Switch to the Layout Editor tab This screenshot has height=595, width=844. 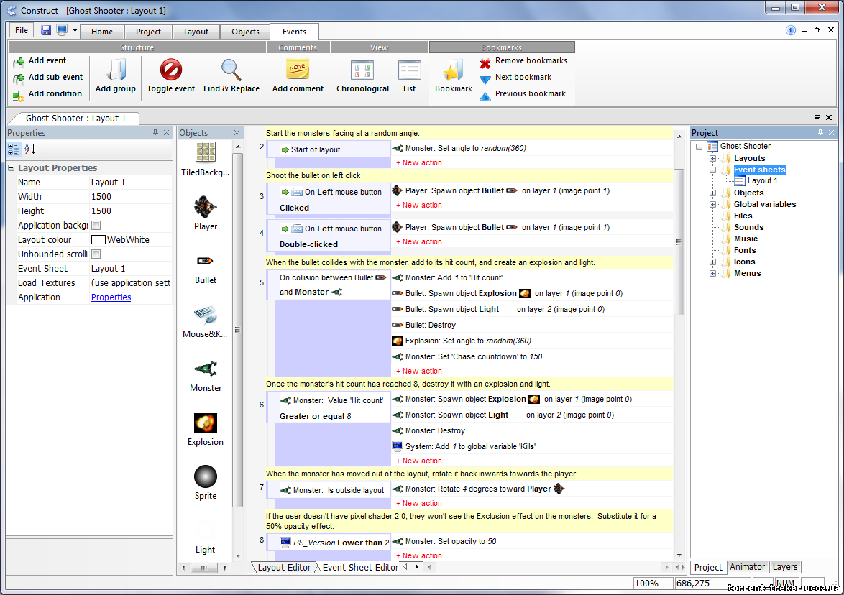[x=284, y=567]
